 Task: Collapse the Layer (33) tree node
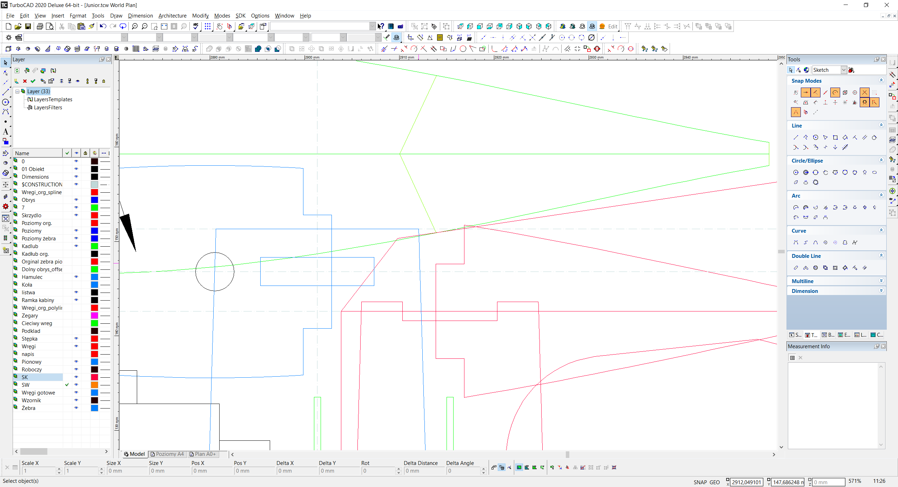17,91
